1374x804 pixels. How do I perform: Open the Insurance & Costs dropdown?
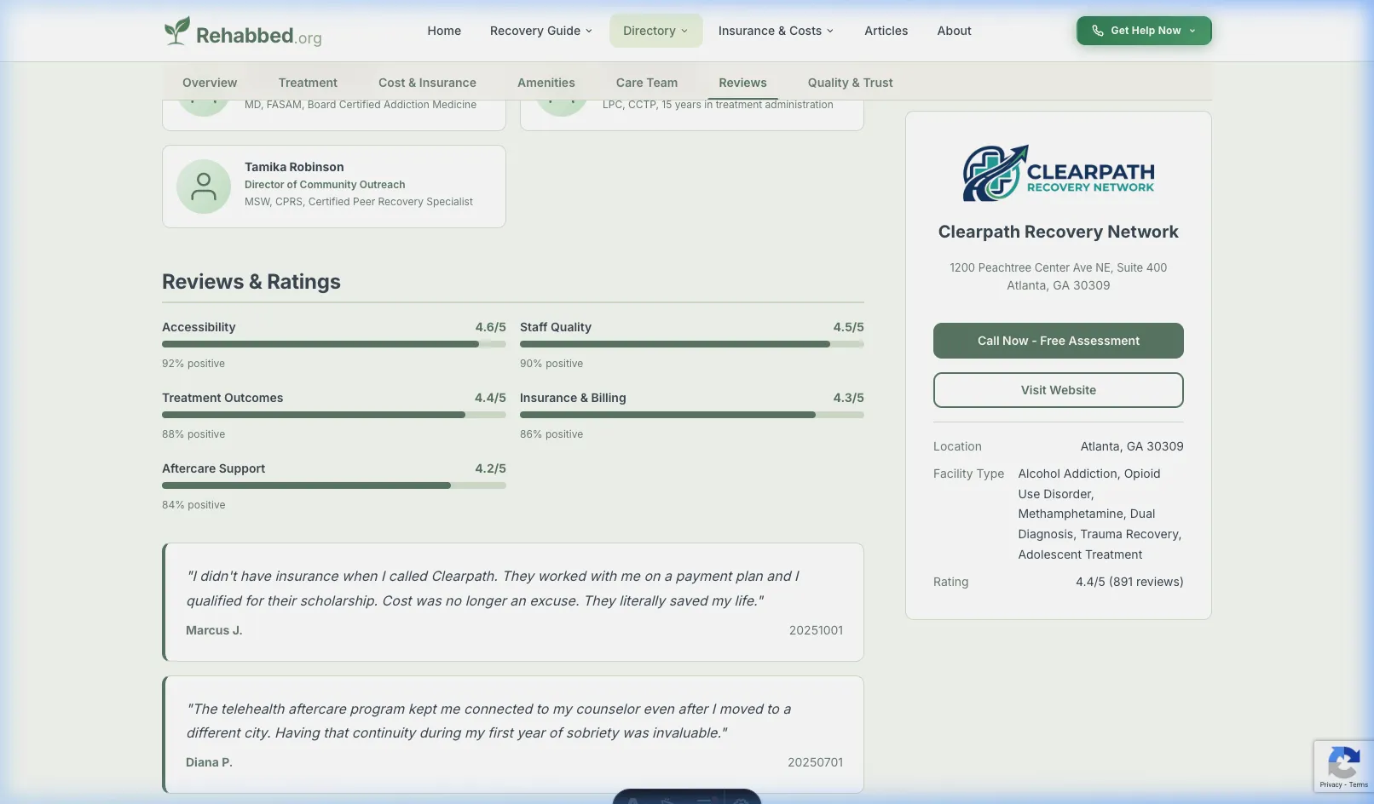pyautogui.click(x=775, y=31)
